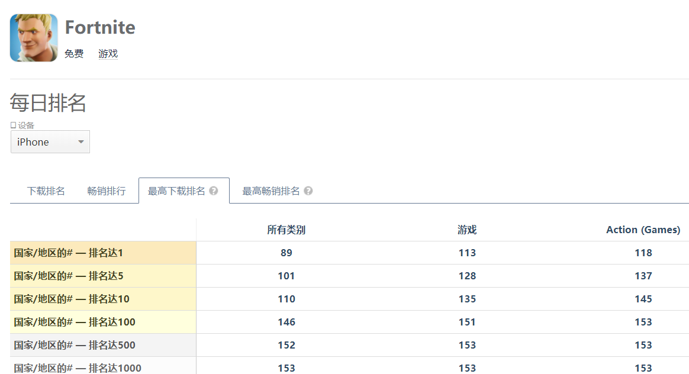Open help icon beside 最高畅销排名
The height and width of the screenshot is (374, 689).
click(x=308, y=191)
